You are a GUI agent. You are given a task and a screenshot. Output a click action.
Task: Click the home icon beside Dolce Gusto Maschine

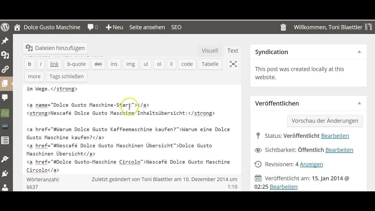point(17,27)
